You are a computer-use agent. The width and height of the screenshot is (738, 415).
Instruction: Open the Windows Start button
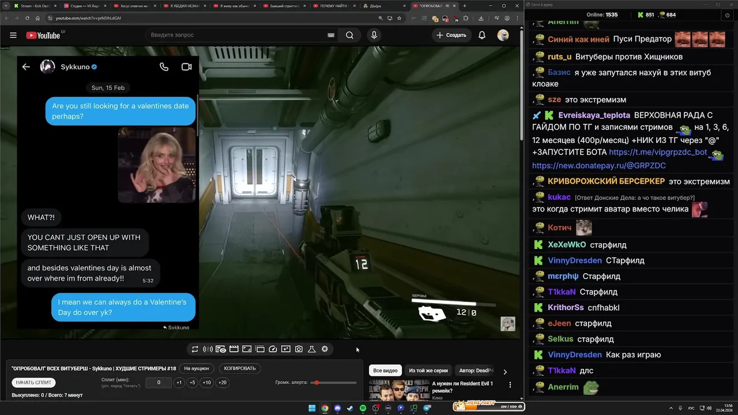click(x=312, y=408)
